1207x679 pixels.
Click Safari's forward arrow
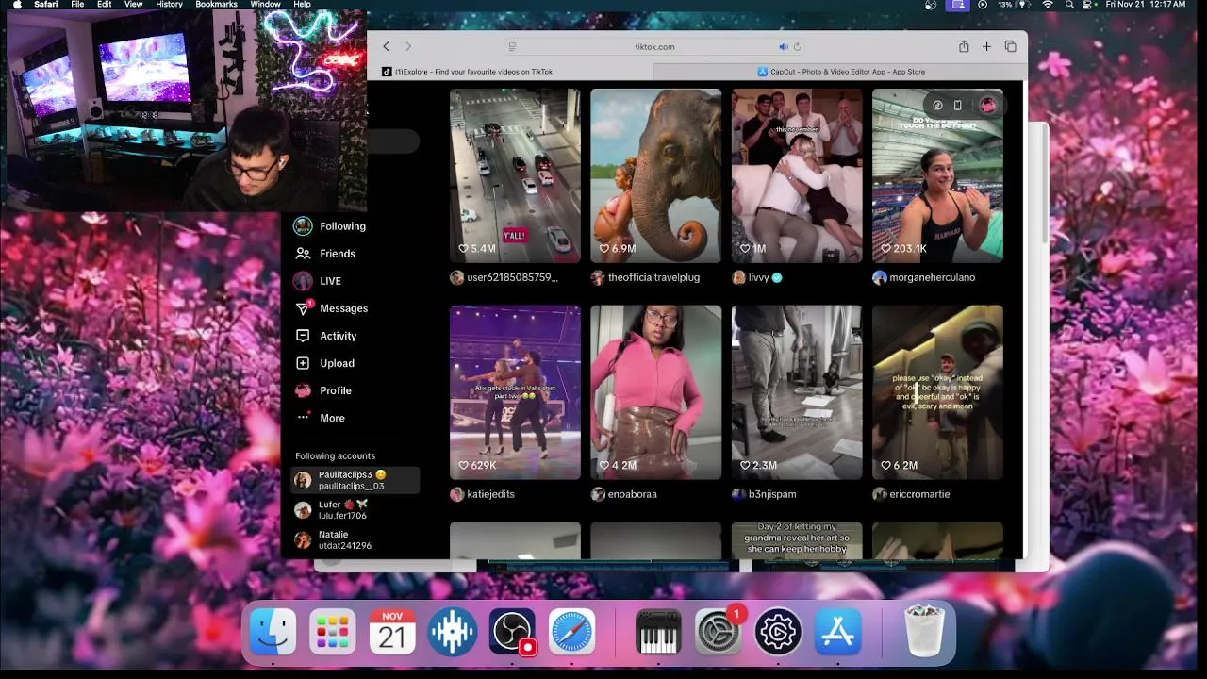click(408, 46)
